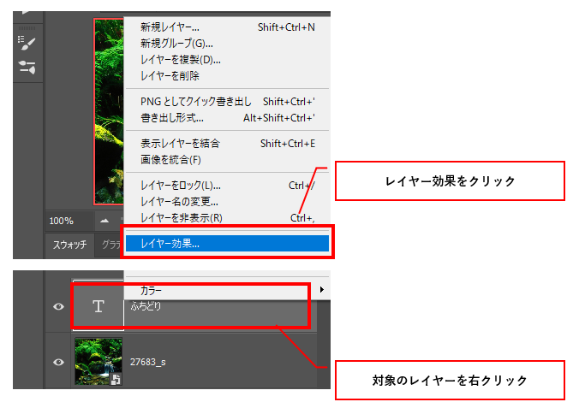Viewport: 573px width, 408px height.
Task: Click the brush settings sliders icon
Action: pyautogui.click(x=27, y=67)
